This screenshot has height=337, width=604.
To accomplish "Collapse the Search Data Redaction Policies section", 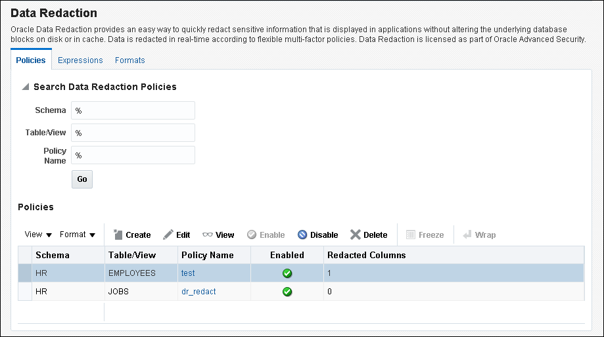I will 25,87.
